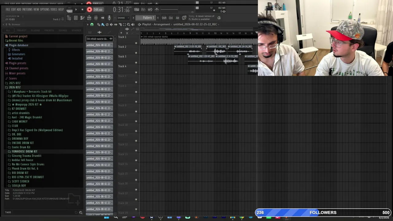Toggle mute dot for Track 15
The height and width of the screenshot is (221, 393).
click(136, 180)
